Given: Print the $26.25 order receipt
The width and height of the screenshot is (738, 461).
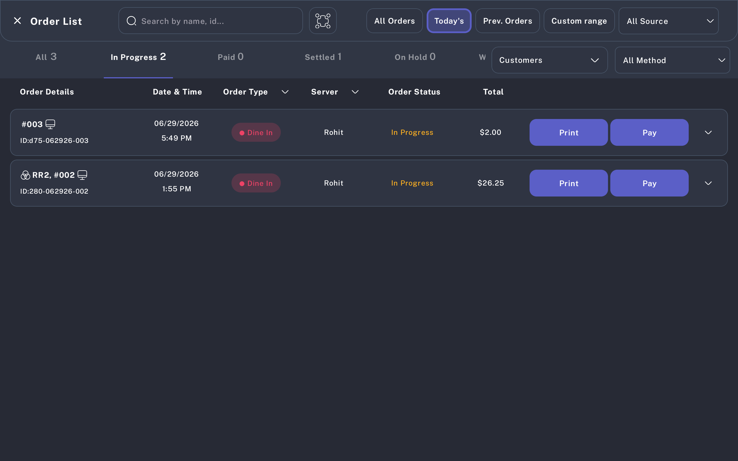Looking at the screenshot, I should point(568,183).
